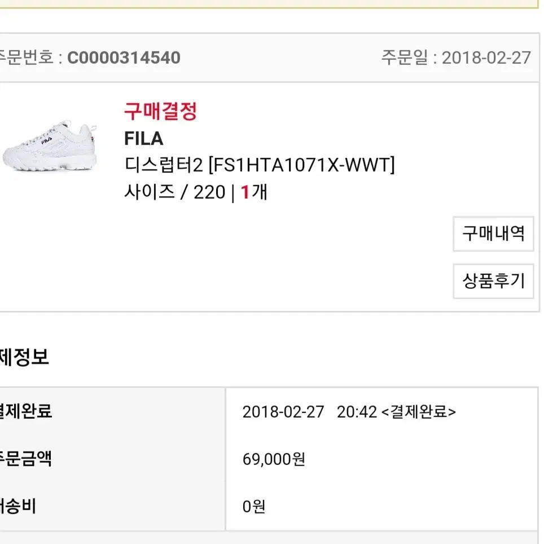Viewport: 544px width, 544px height.
Task: Select the 사이즈 / 220 option text
Action: 175,192
